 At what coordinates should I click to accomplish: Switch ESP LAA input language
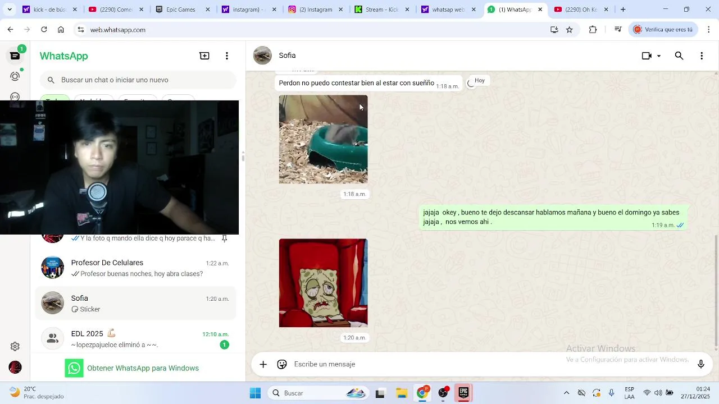coord(630,393)
